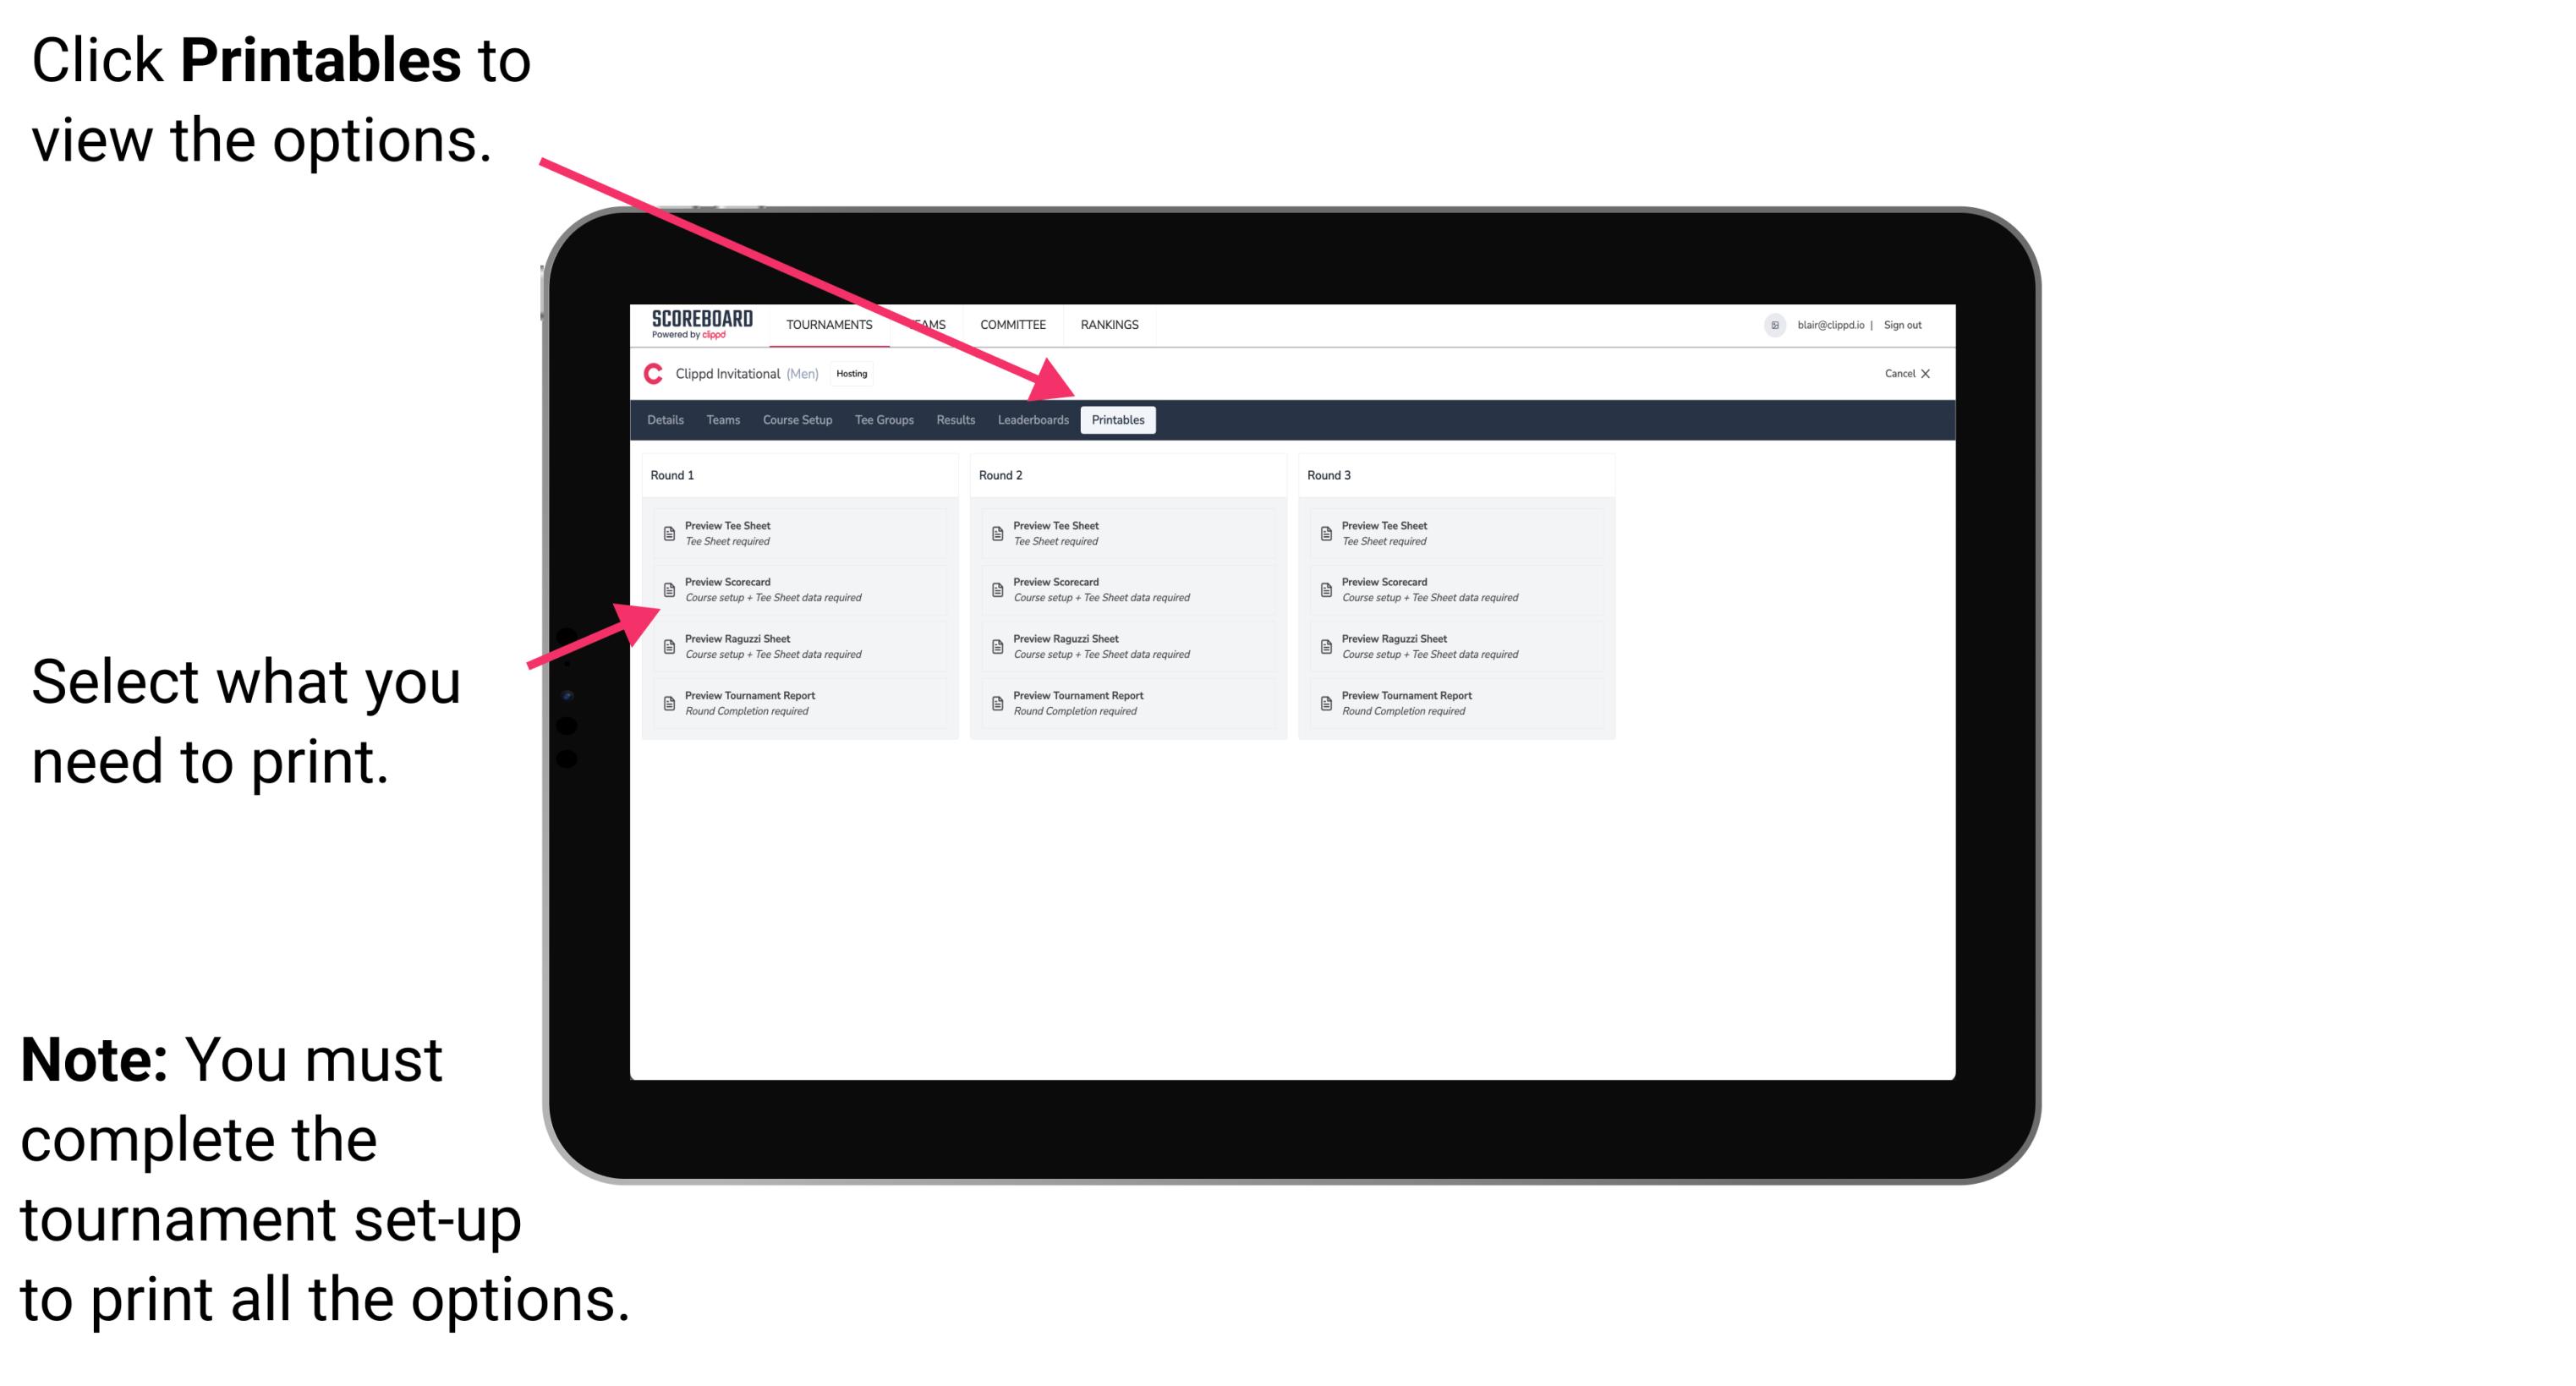Image resolution: width=2576 pixels, height=1386 pixels.
Task: Click the Tee Groups tab
Action: tap(885, 420)
